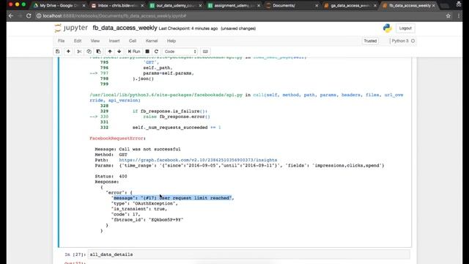The height and width of the screenshot is (264, 469).
Task: Copy selected cells icon
Action: pos(89,51)
